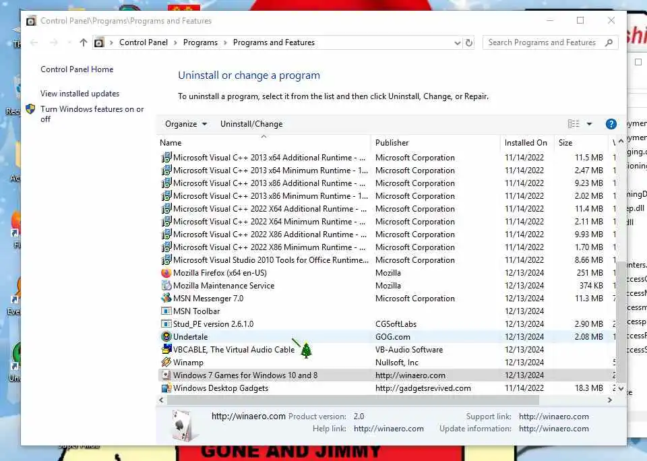Click the Windows 7 Games row icon

(x=166, y=375)
